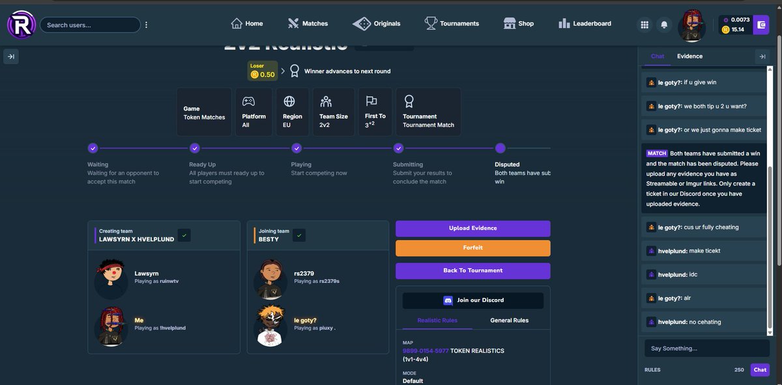Open the Leaderboard page
The height and width of the screenshot is (385, 782).
tap(585, 23)
